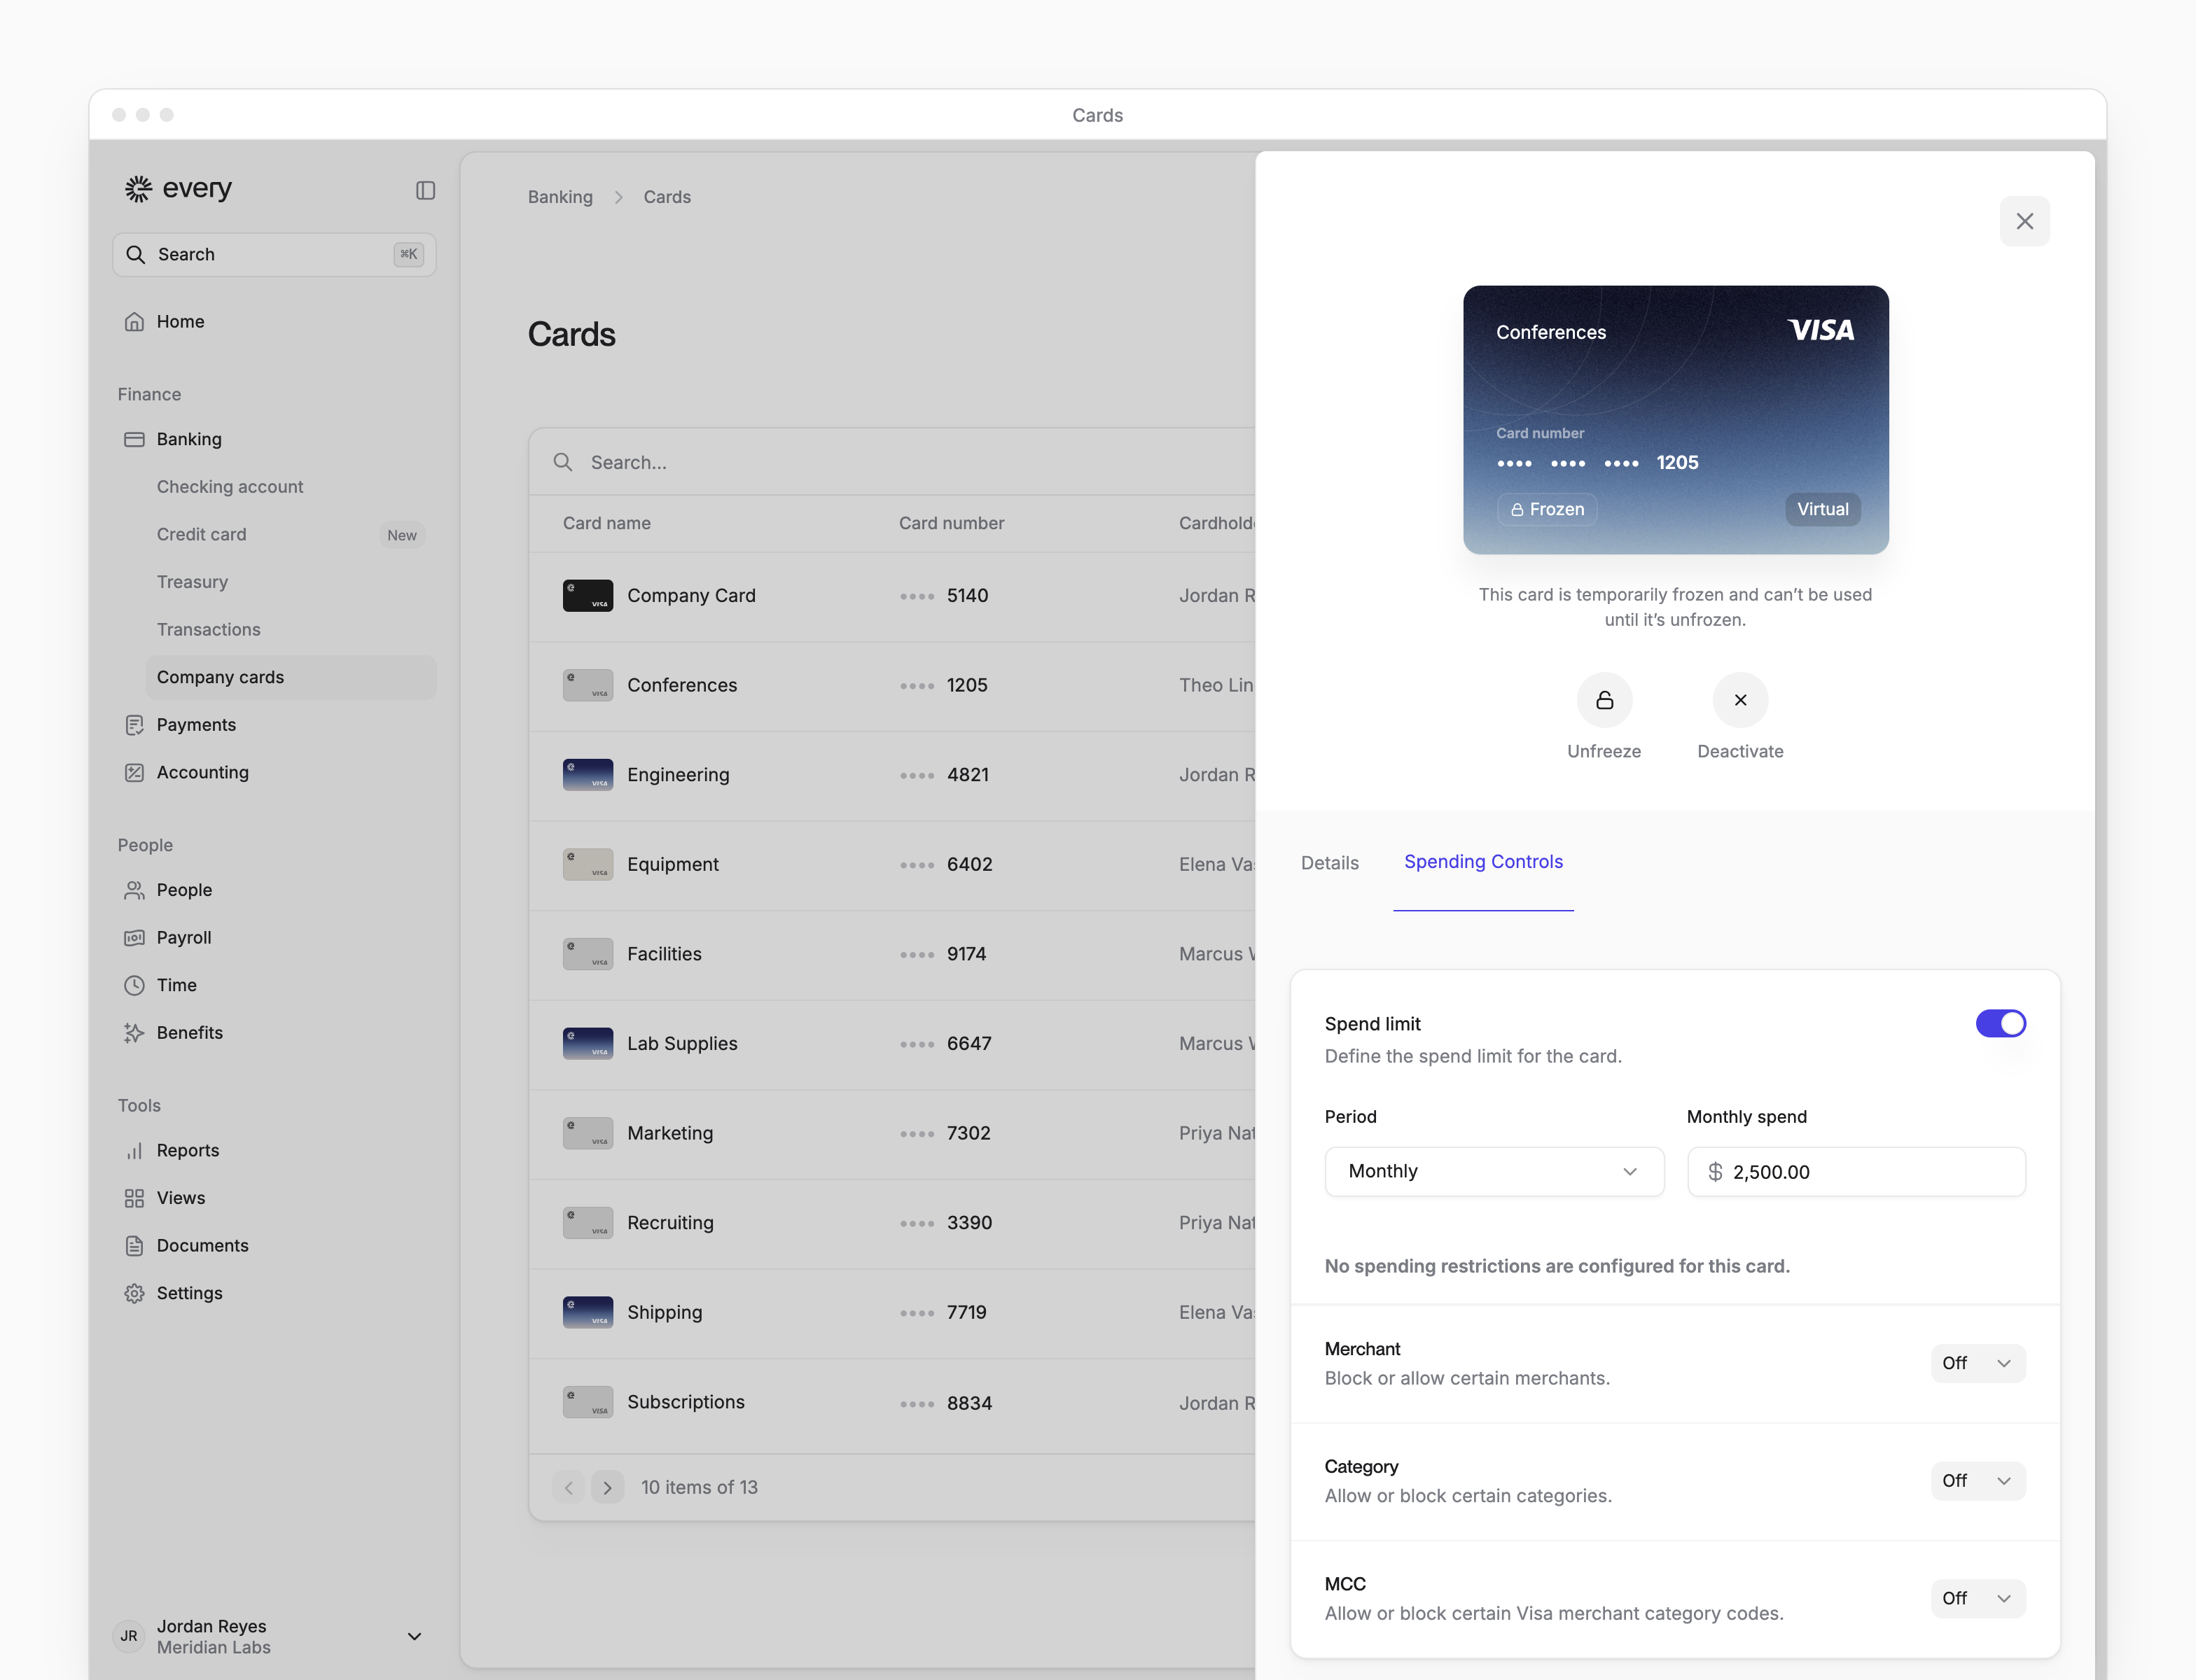This screenshot has width=2196, height=1680.
Task: Select Company cards in sidebar
Action: pyautogui.click(x=290, y=677)
